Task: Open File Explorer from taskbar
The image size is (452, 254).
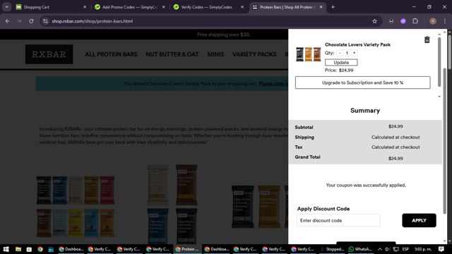Action: pyautogui.click(x=18, y=249)
